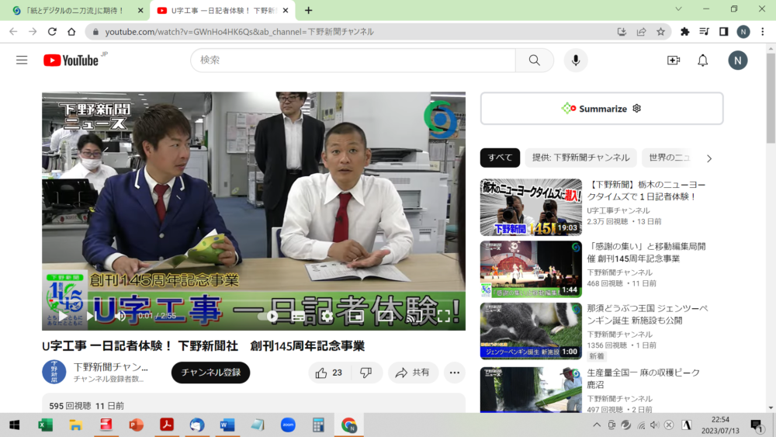Open video settings gear menu
The width and height of the screenshot is (776, 437).
327,316
